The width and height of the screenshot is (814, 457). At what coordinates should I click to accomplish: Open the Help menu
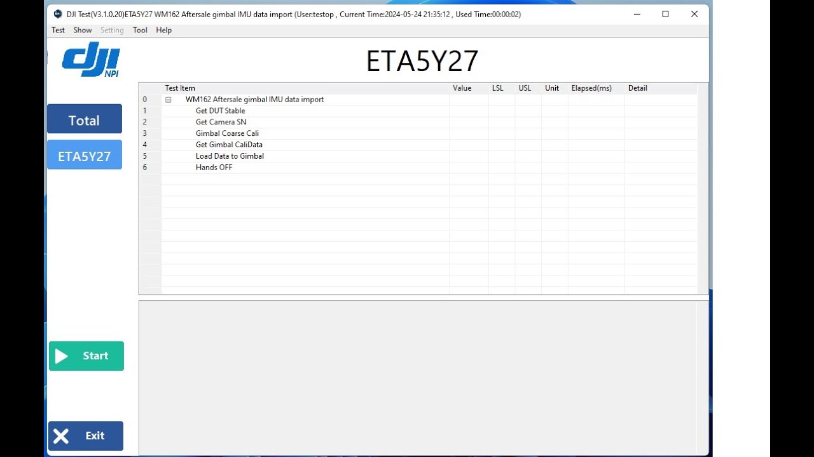tap(163, 30)
